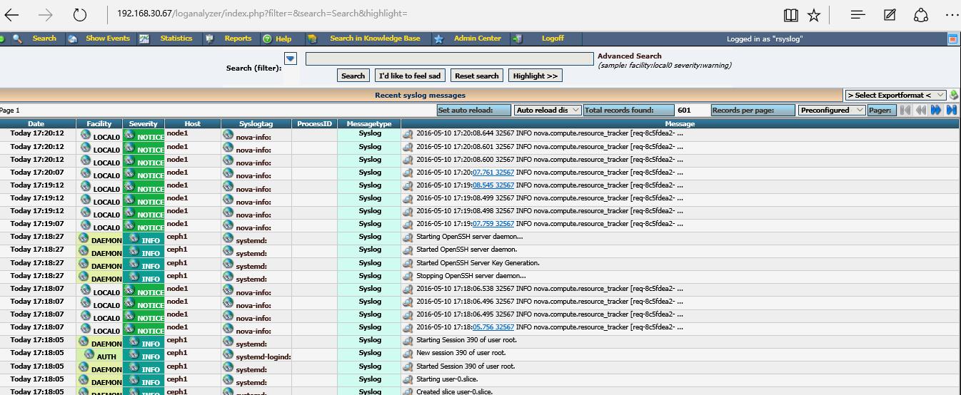Click the Logoff menu item
The height and width of the screenshot is (395, 961).
click(x=553, y=39)
